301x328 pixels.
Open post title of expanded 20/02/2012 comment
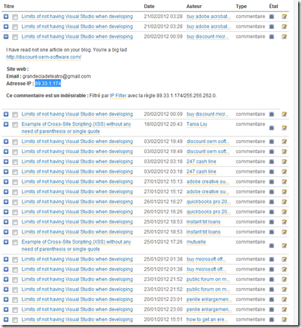click(x=77, y=36)
